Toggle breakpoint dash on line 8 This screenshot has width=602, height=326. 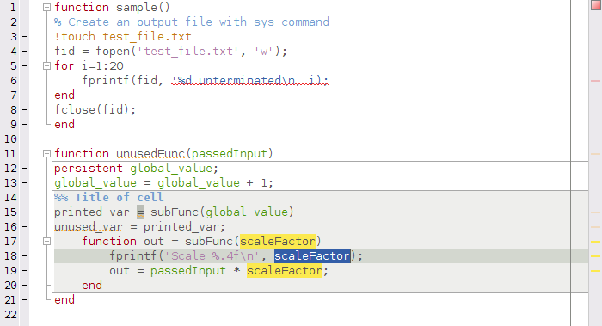coord(25,110)
